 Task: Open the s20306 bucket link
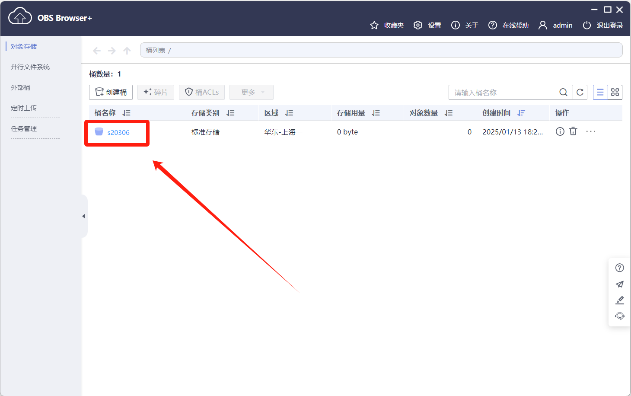pyautogui.click(x=118, y=132)
